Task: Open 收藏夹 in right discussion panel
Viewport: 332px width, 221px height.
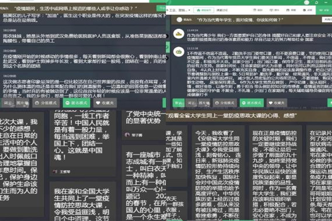Action: click(x=277, y=103)
